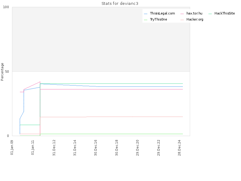
Task: Click the light pink Hacker.org legend swatch
Action: point(182,20)
